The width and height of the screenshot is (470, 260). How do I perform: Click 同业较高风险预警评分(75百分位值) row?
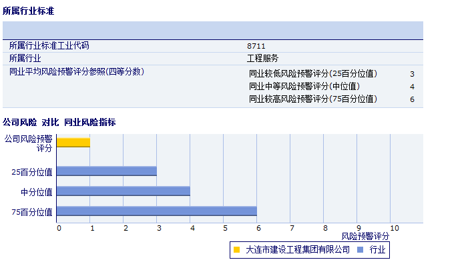coord(332,99)
